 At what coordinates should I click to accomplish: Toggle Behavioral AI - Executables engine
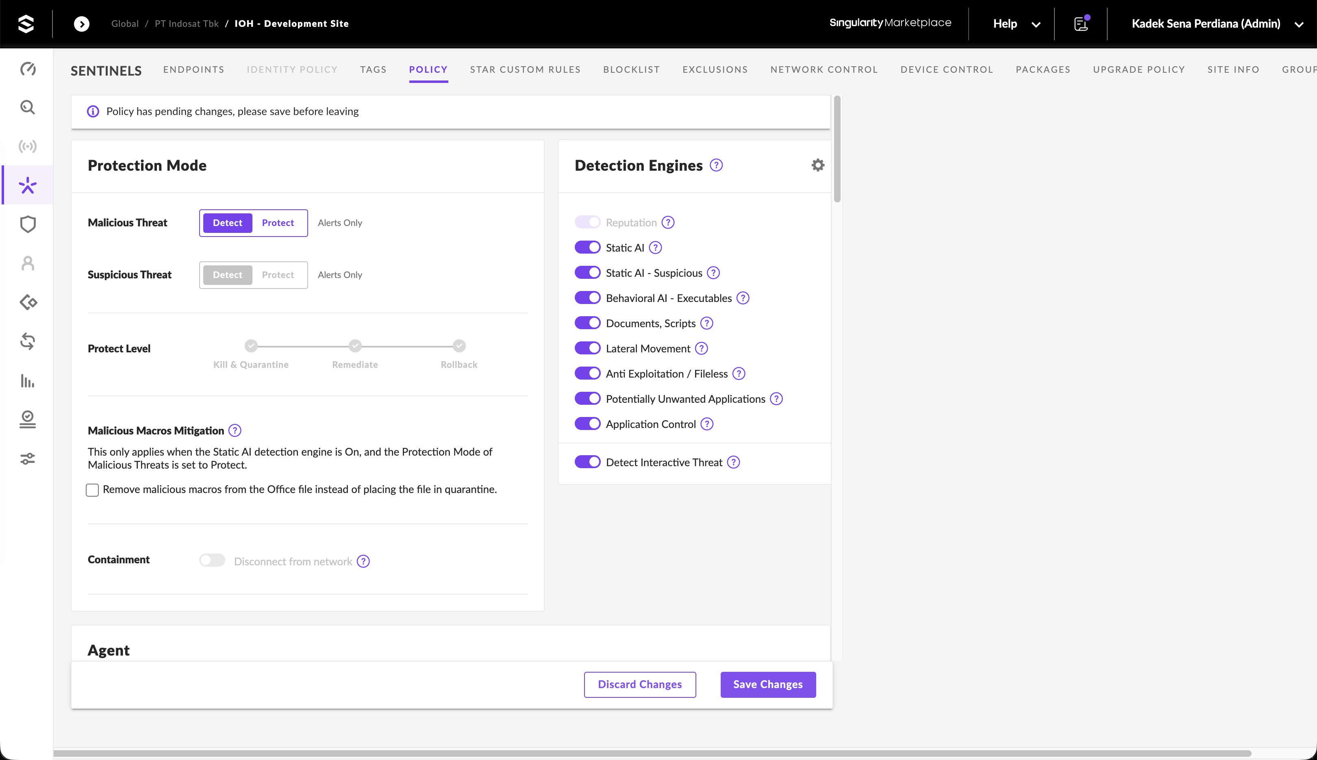pyautogui.click(x=588, y=297)
